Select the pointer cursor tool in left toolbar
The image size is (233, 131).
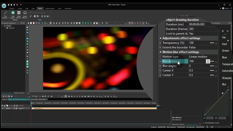click(27, 27)
